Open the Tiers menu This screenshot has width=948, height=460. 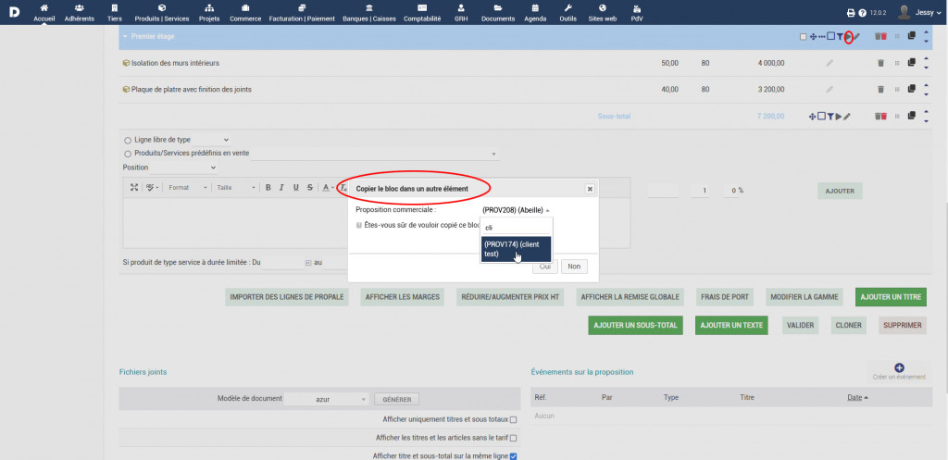(114, 13)
